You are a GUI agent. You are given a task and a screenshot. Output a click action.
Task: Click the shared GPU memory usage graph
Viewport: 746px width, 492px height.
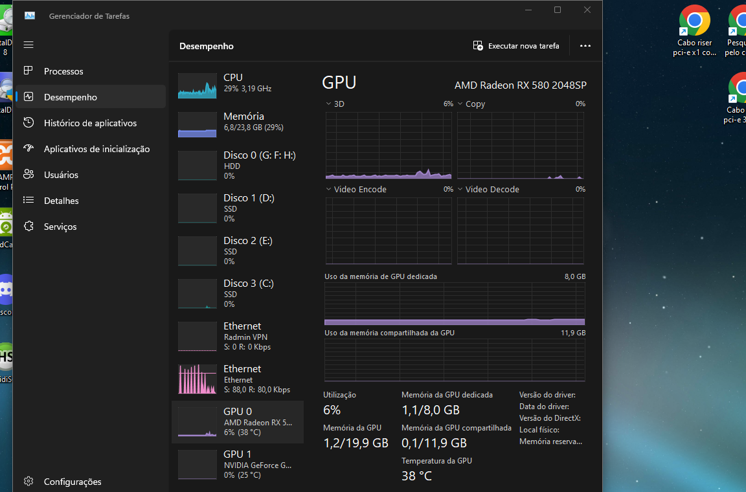[455, 360]
